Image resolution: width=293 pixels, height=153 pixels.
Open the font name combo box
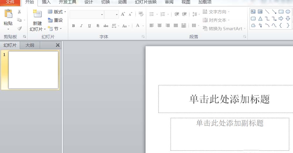coord(87,15)
